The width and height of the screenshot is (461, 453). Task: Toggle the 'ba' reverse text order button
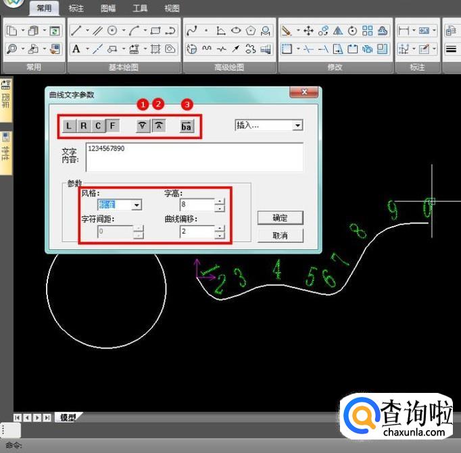[x=187, y=126]
